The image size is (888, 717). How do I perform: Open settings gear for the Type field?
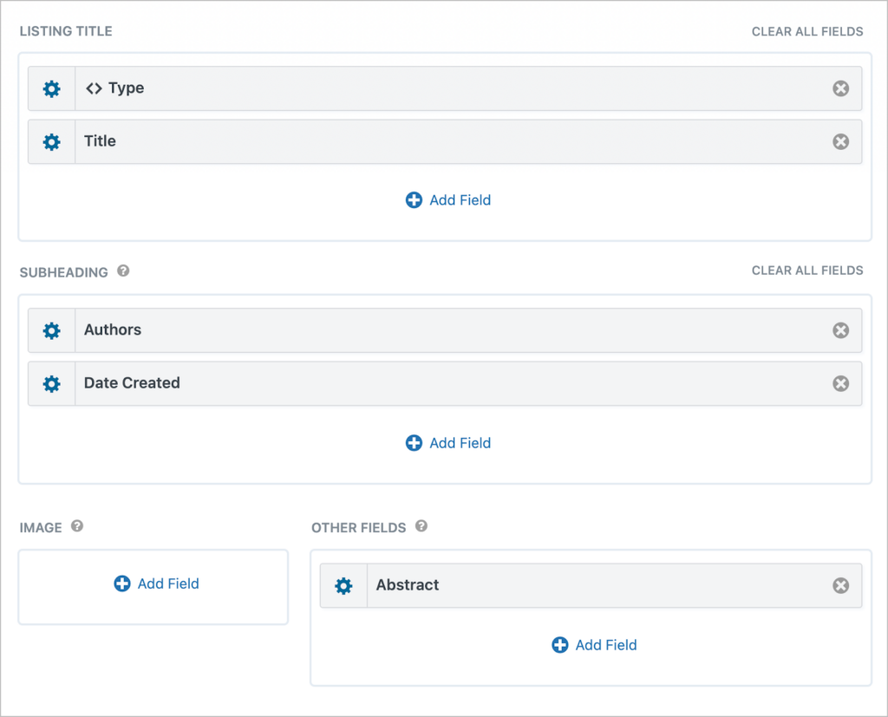click(51, 88)
